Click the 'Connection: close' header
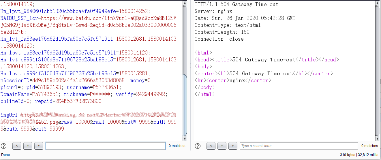 pyautogui.click(x=219, y=39)
